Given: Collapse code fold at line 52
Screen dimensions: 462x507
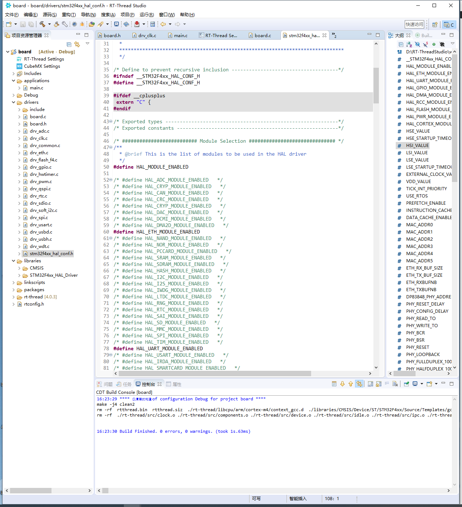Looking at the screenshot, I should pos(111,180).
